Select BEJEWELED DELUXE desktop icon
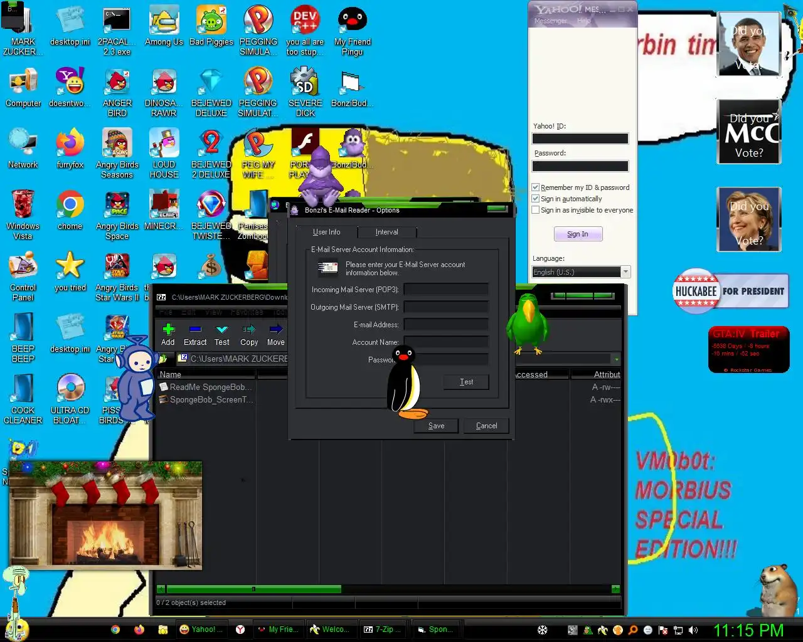The image size is (803, 642). click(x=211, y=93)
